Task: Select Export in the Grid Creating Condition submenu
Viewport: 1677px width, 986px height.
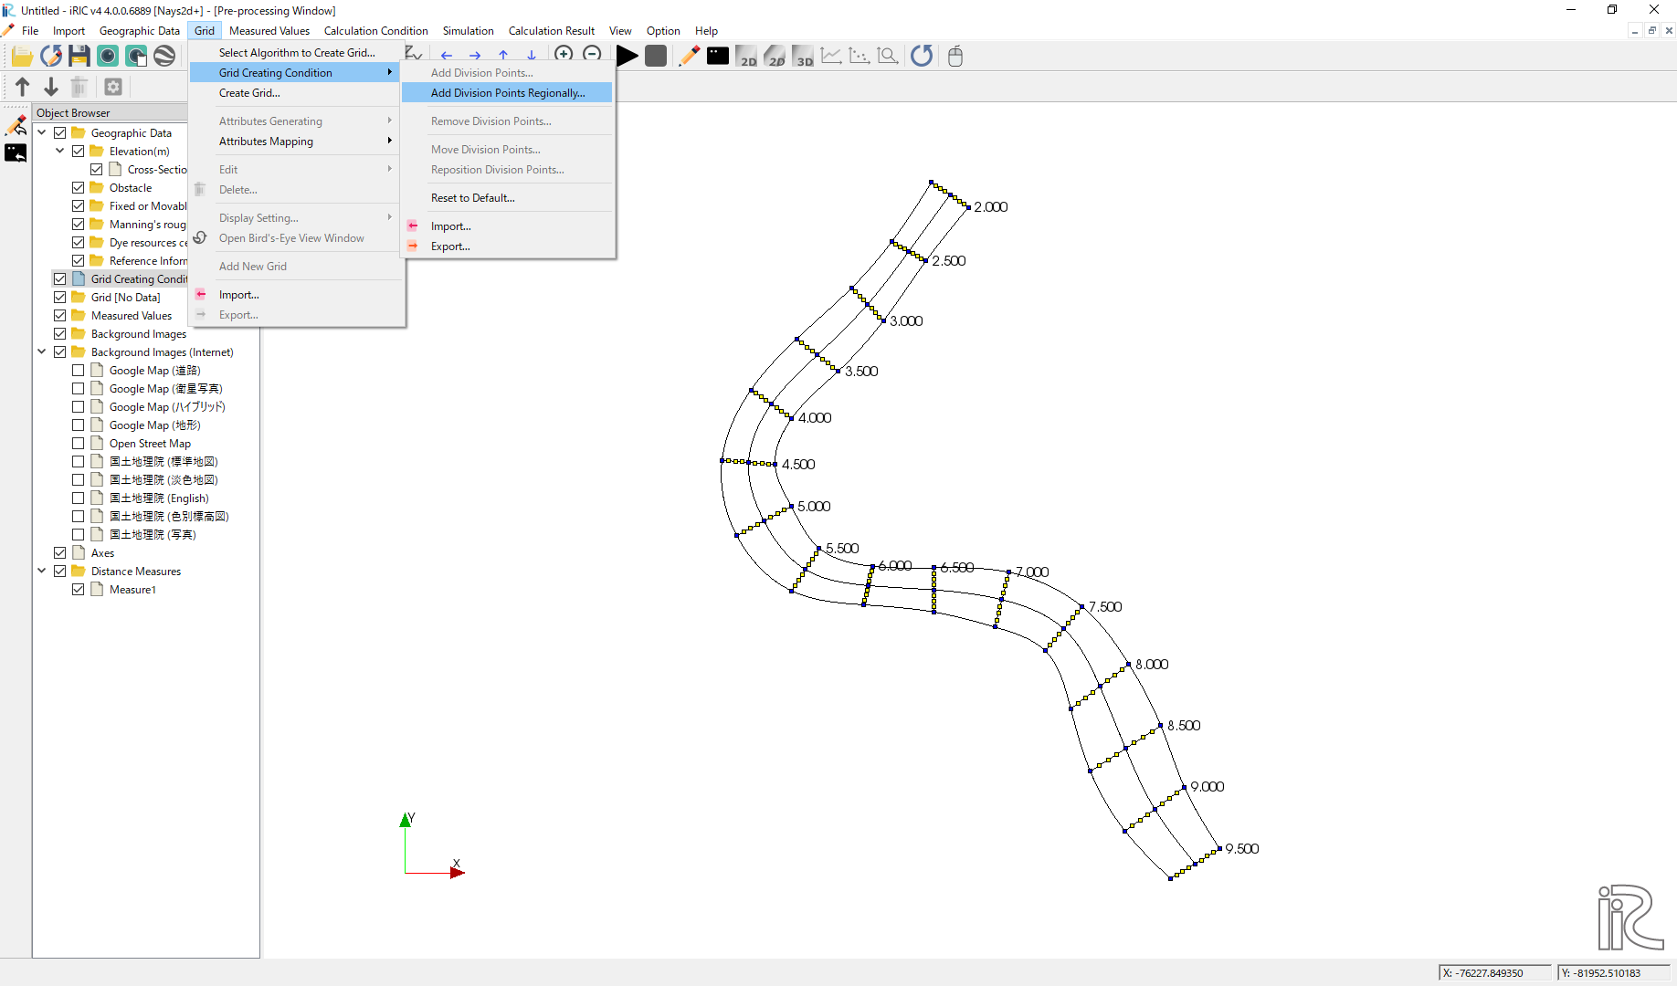Action: [x=508, y=246]
